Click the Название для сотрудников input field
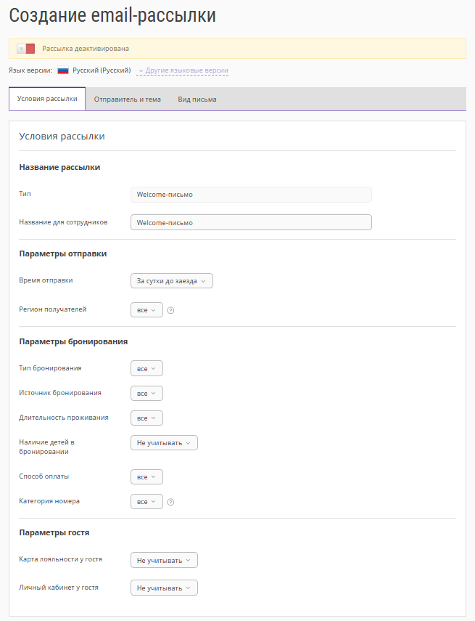 pyautogui.click(x=251, y=222)
